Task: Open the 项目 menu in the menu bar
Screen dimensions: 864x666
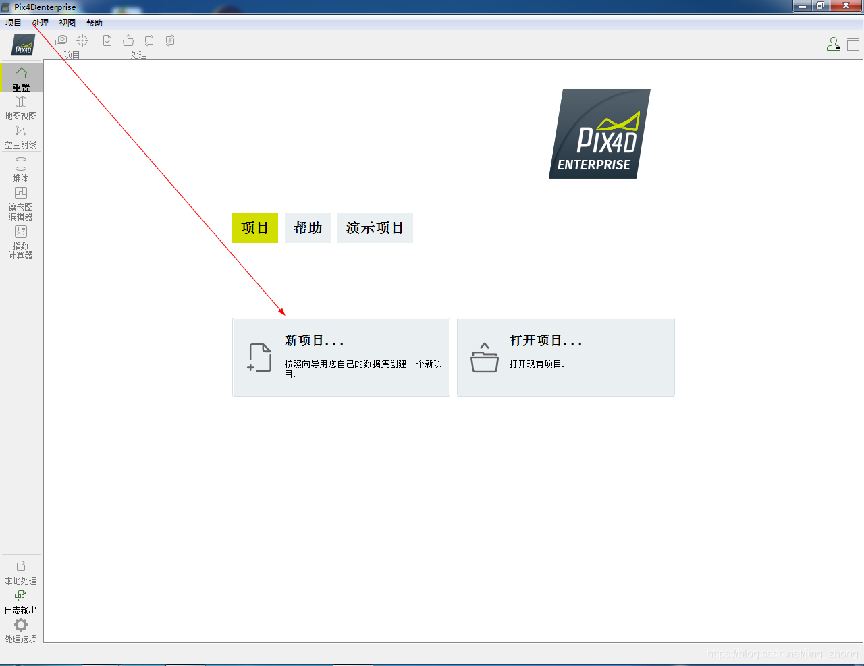Action: [x=13, y=23]
